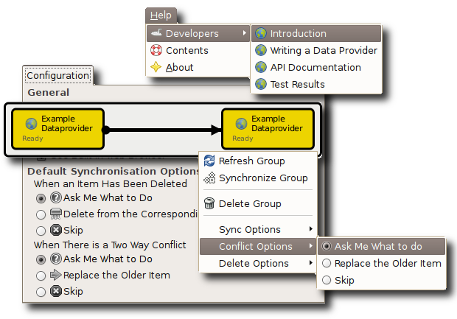The width and height of the screenshot is (457, 319).
Task: Open the Sync Options submenu
Action: [258, 229]
